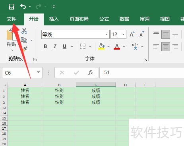Open the 剪贴板 dialog launcher
184x146 pixels.
35,60
